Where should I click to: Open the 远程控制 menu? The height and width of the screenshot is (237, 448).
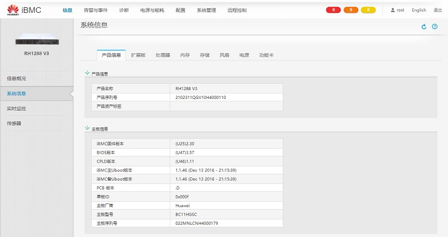coord(237,10)
